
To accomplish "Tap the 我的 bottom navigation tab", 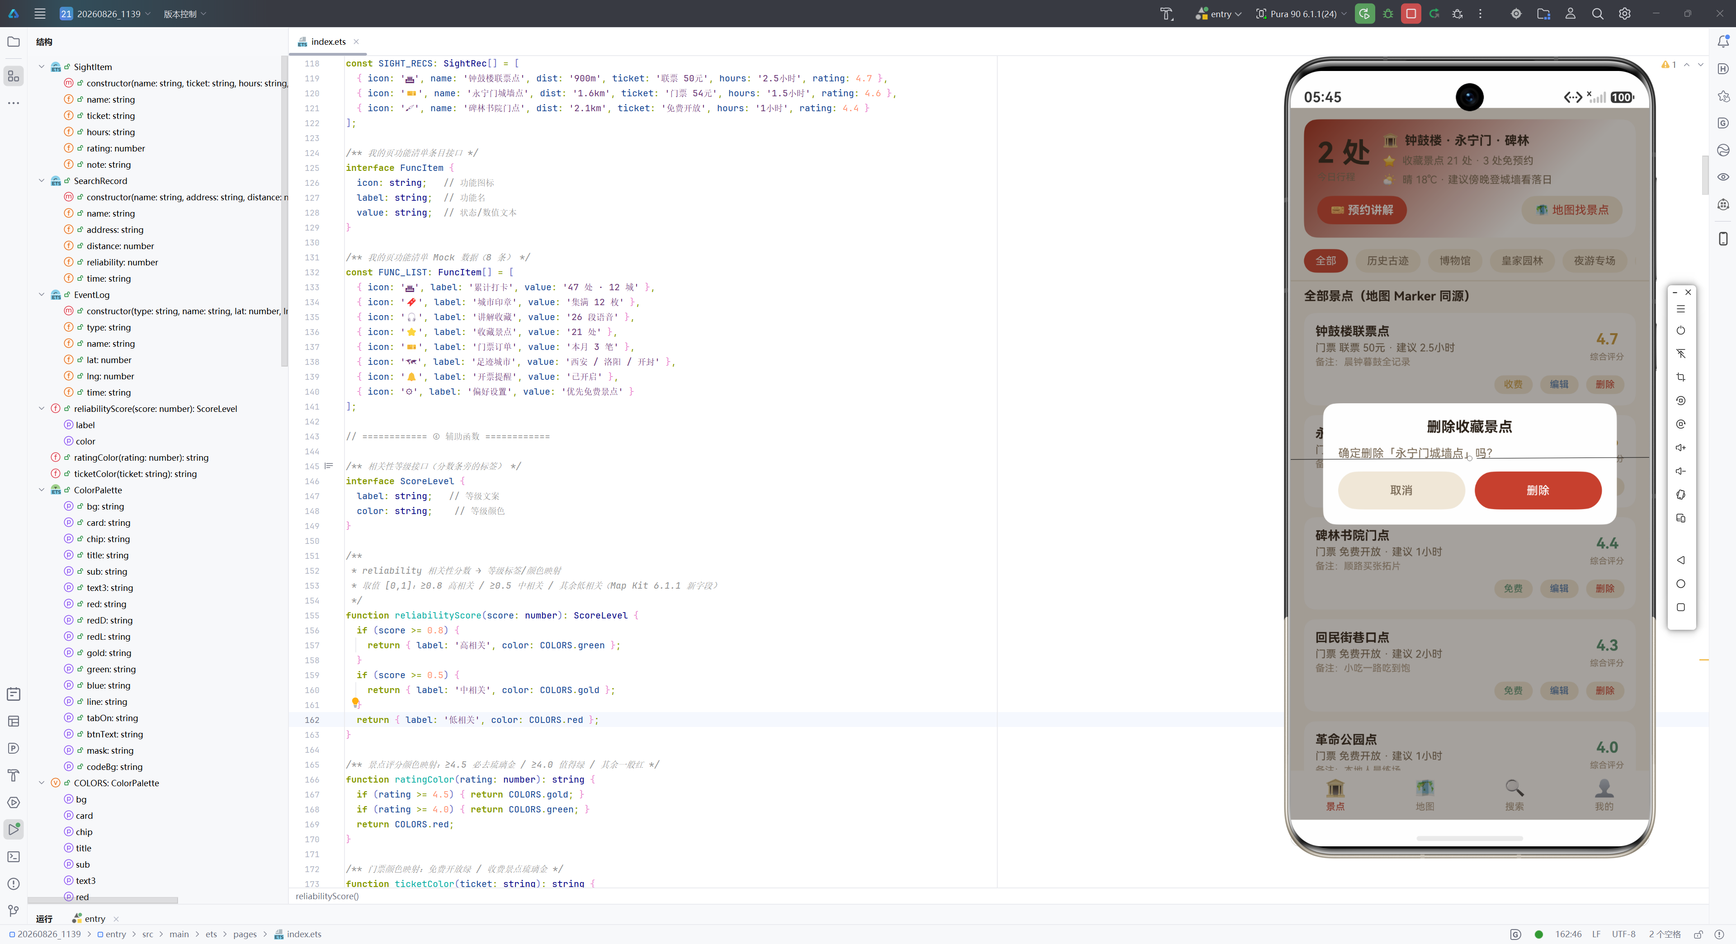I will coord(1604,795).
